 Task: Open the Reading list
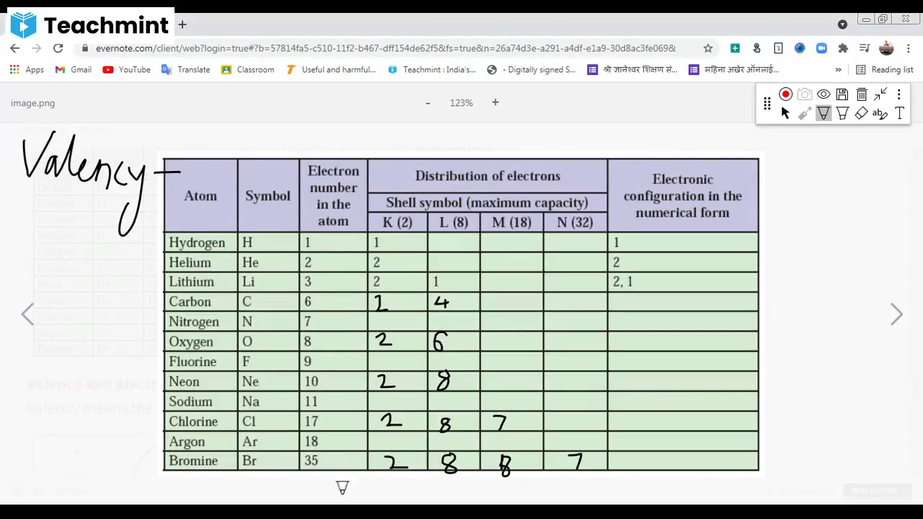(x=893, y=69)
